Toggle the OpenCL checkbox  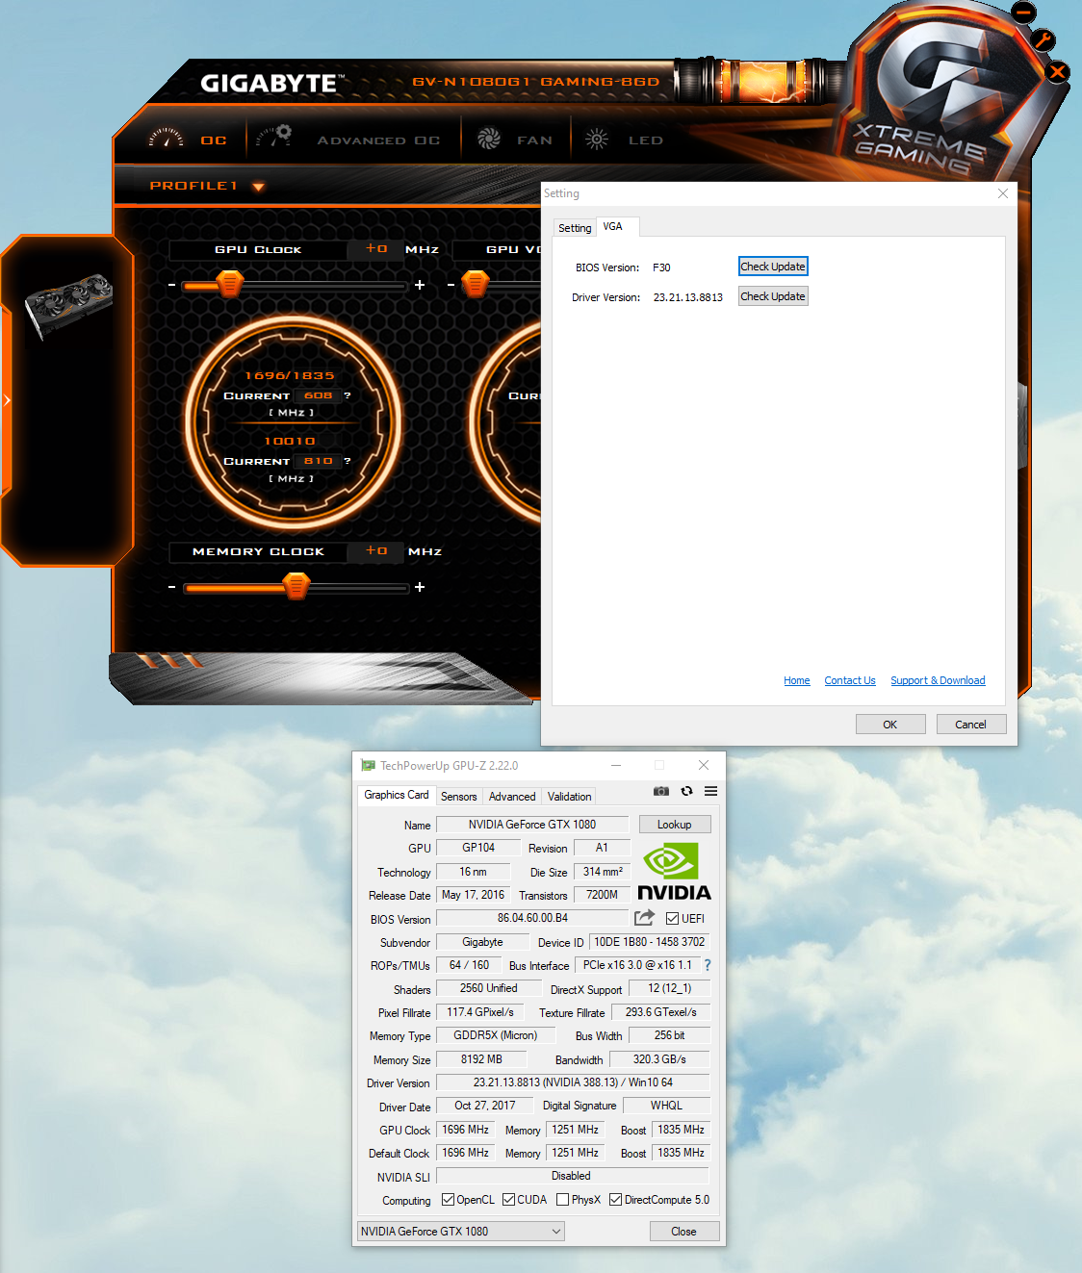pos(448,1200)
